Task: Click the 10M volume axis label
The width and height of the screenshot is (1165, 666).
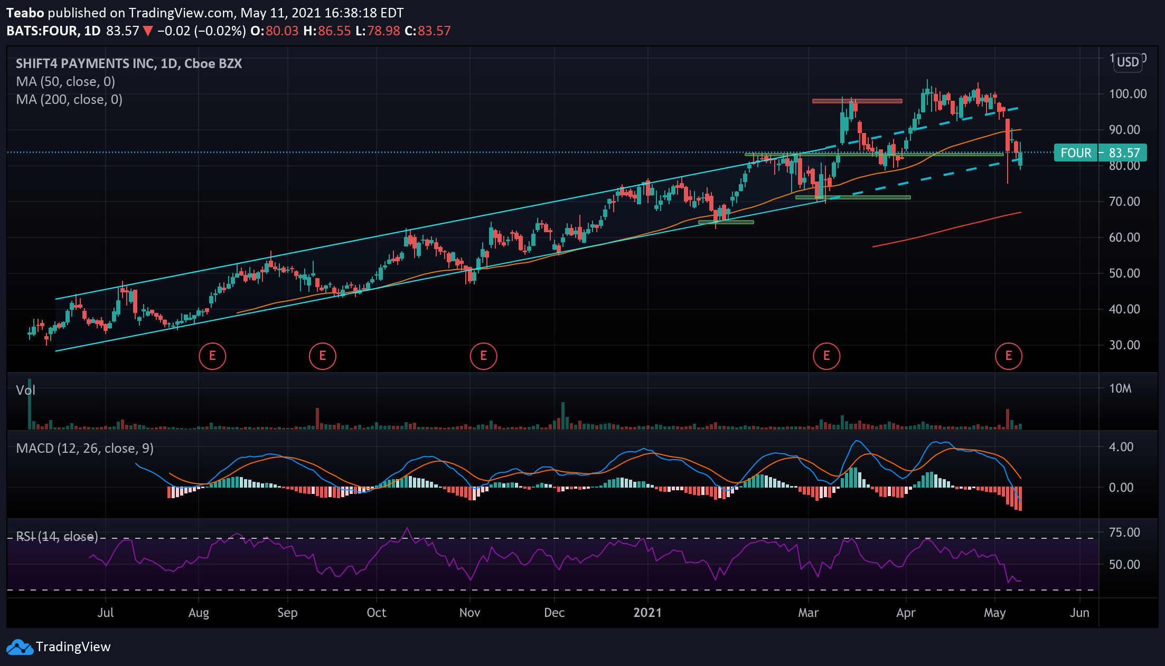Action: [1120, 389]
